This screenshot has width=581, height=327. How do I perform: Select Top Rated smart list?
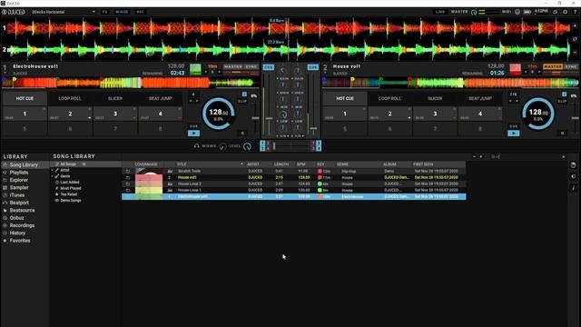click(69, 194)
